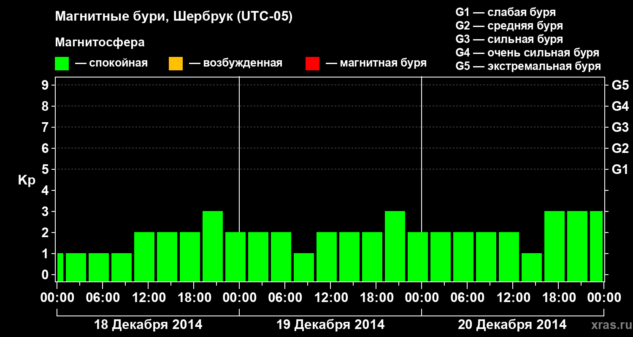Click the G2 label on the right axis
Viewport: 633px width, 337px height.
pyautogui.click(x=620, y=149)
